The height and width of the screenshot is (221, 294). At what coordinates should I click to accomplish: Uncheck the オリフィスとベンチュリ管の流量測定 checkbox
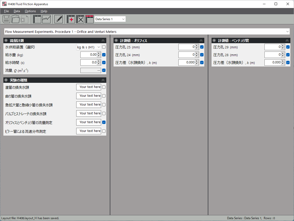tap(104, 122)
